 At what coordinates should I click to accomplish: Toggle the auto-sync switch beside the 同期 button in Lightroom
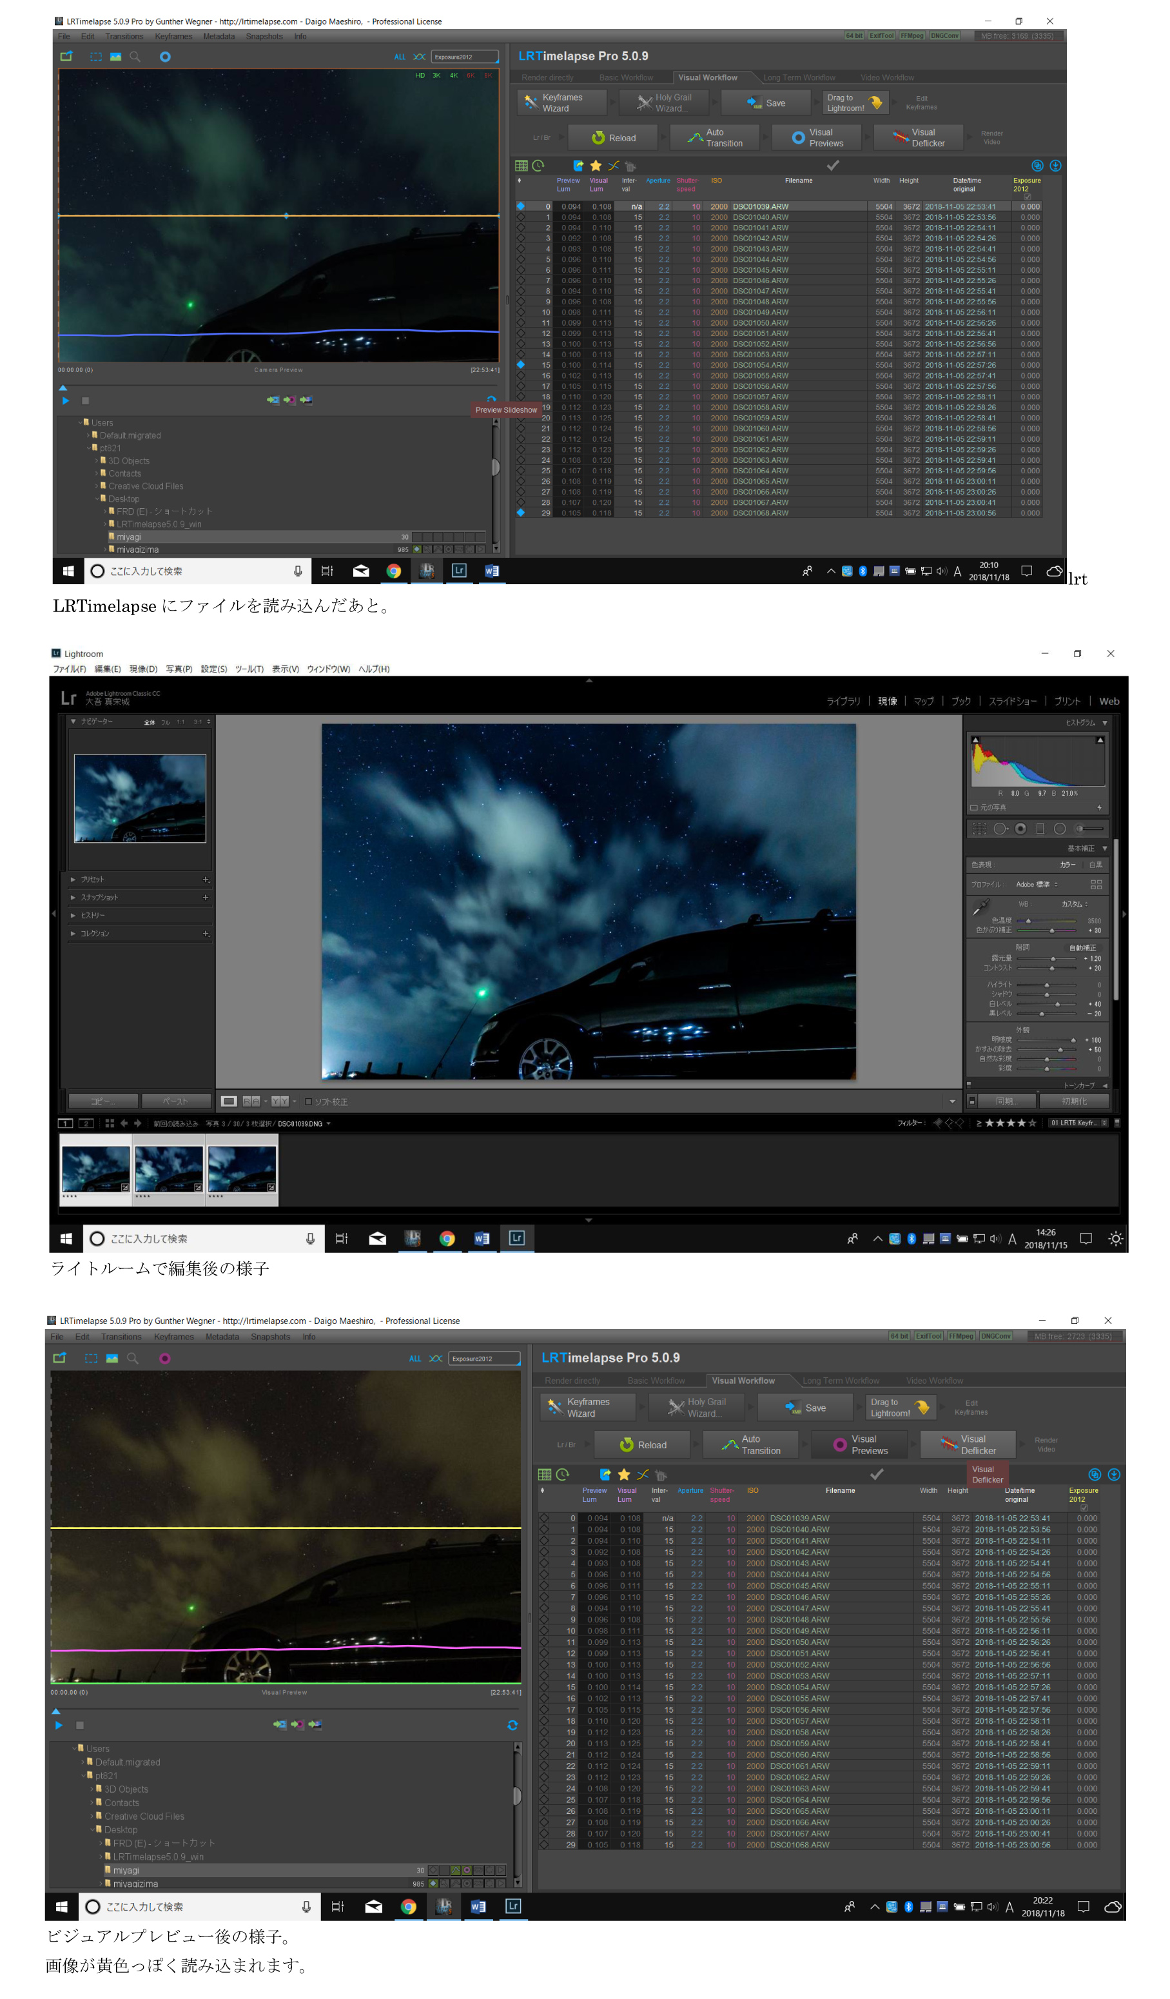(973, 1101)
